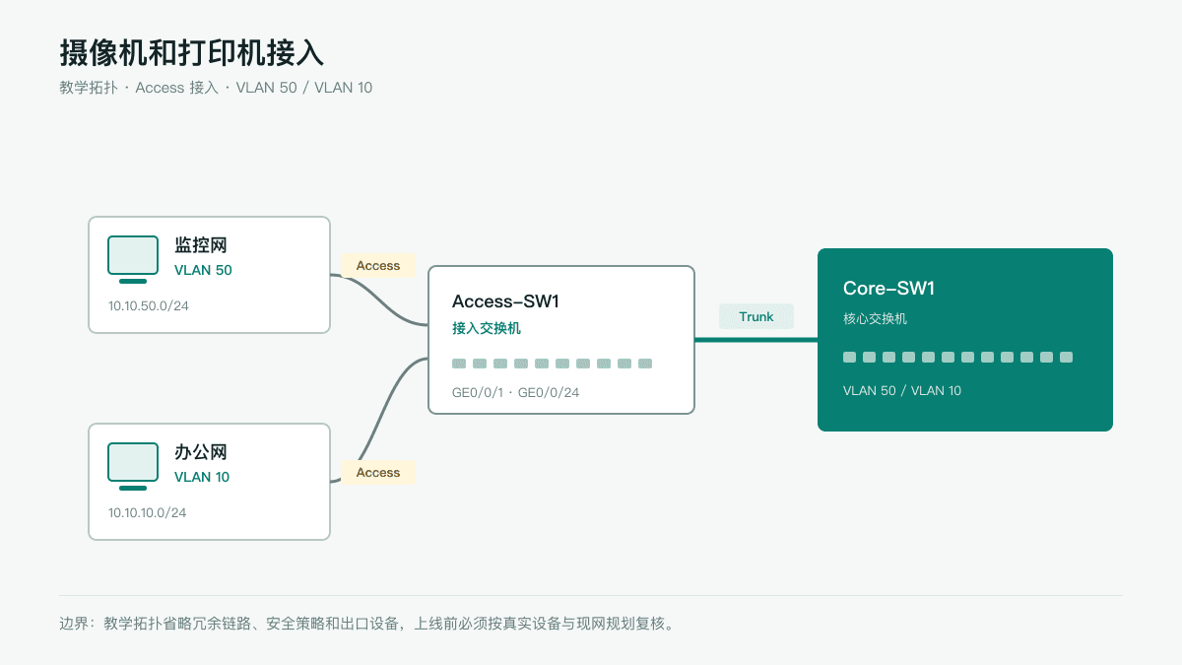Click the monitor icon in 办公网 card
1182x665 pixels.
pos(133,466)
